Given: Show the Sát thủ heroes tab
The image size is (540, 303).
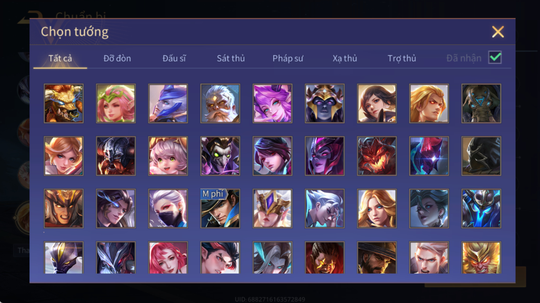Looking at the screenshot, I should (x=231, y=58).
